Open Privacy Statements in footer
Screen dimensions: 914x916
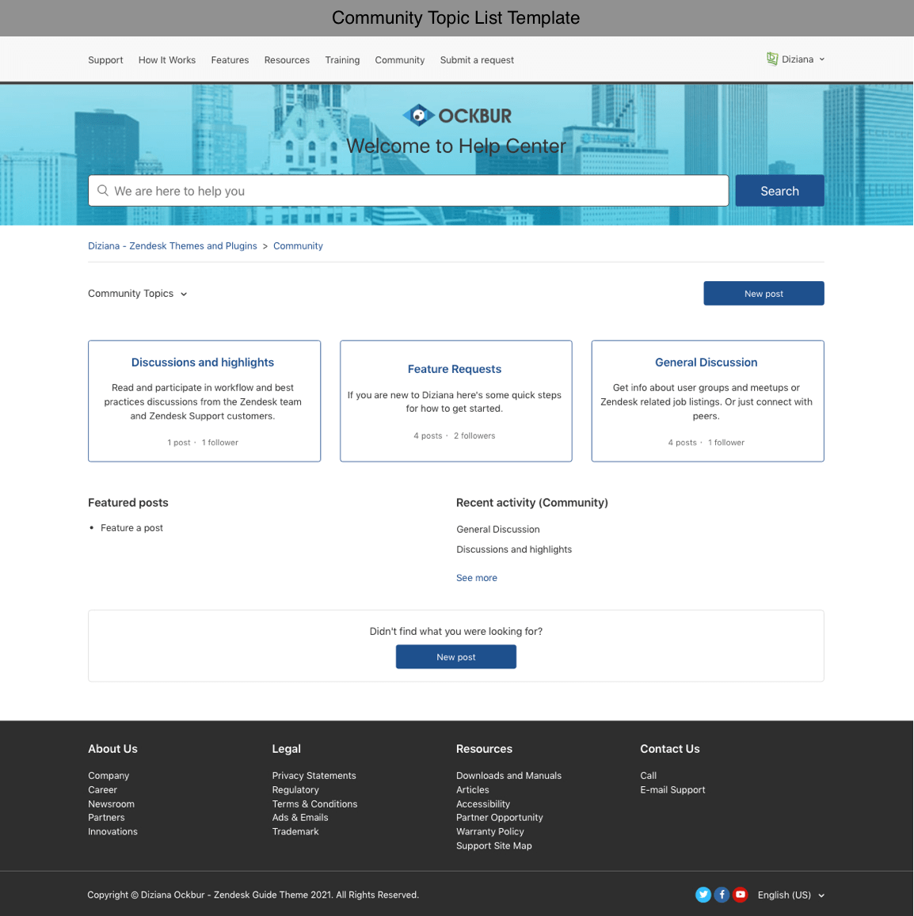click(314, 776)
